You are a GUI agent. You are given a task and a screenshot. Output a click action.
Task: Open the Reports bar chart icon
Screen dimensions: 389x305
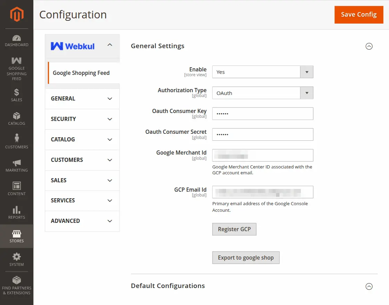click(x=17, y=210)
